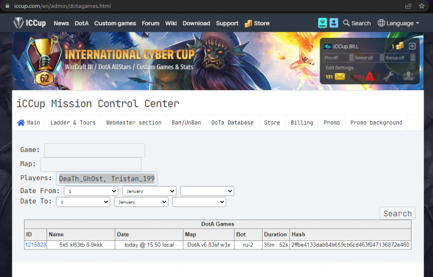433x277 pixels.
Task: Click the wrench admin tools icon
Action: [x=388, y=77]
